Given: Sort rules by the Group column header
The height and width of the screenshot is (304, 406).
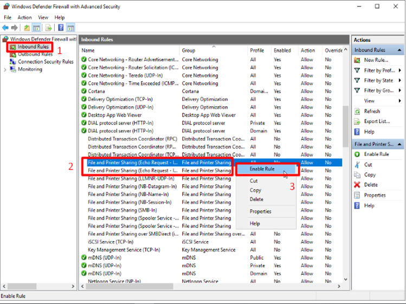Looking at the screenshot, I should [213, 50].
